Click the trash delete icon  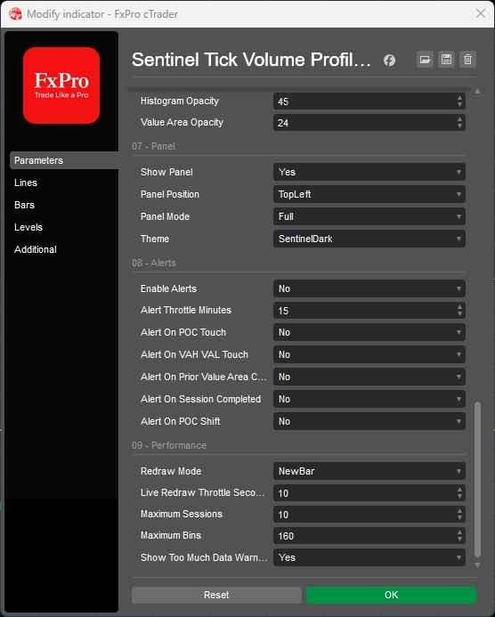(467, 60)
